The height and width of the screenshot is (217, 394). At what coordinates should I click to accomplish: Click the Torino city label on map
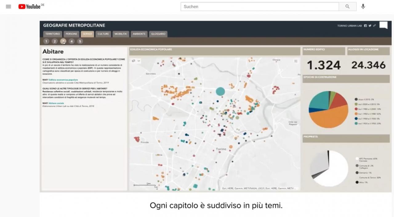[x=221, y=149]
